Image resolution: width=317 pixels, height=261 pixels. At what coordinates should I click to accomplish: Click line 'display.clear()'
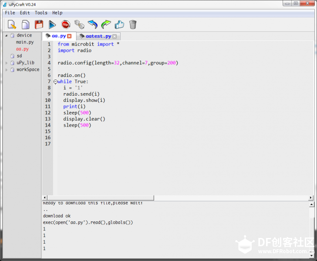[84, 119]
